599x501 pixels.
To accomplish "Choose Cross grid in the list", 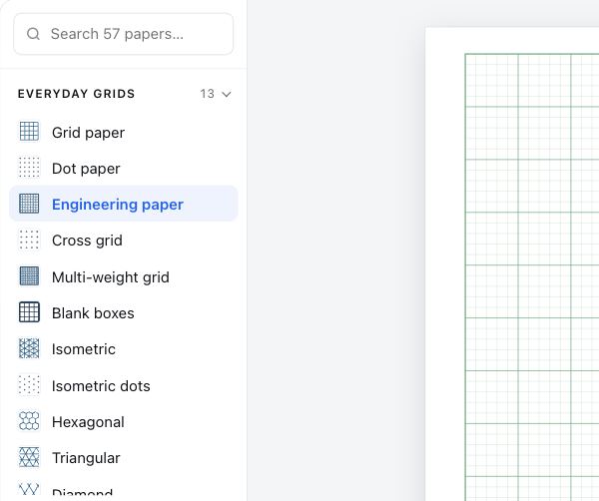I will tap(87, 241).
